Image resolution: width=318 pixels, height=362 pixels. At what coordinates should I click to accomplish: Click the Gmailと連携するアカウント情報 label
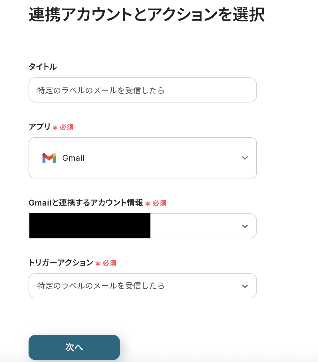86,203
